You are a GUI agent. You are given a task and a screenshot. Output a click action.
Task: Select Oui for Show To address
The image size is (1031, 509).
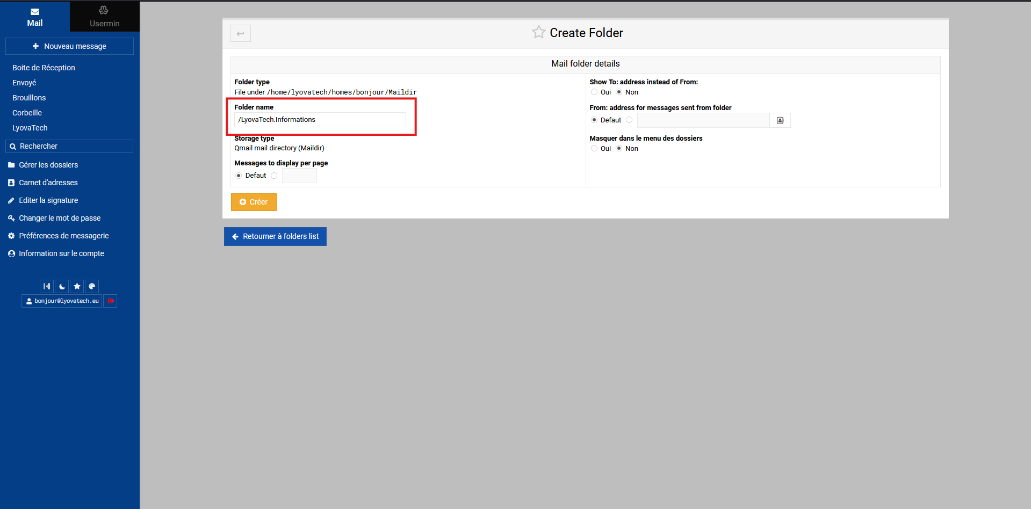(594, 92)
